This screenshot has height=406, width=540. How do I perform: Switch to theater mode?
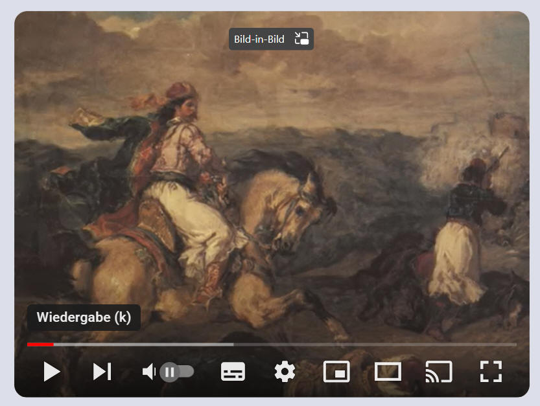[388, 372]
